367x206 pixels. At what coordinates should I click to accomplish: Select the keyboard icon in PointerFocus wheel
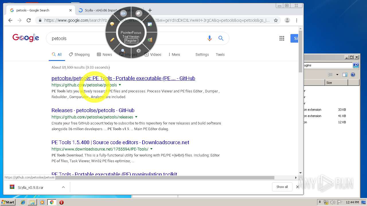click(123, 13)
